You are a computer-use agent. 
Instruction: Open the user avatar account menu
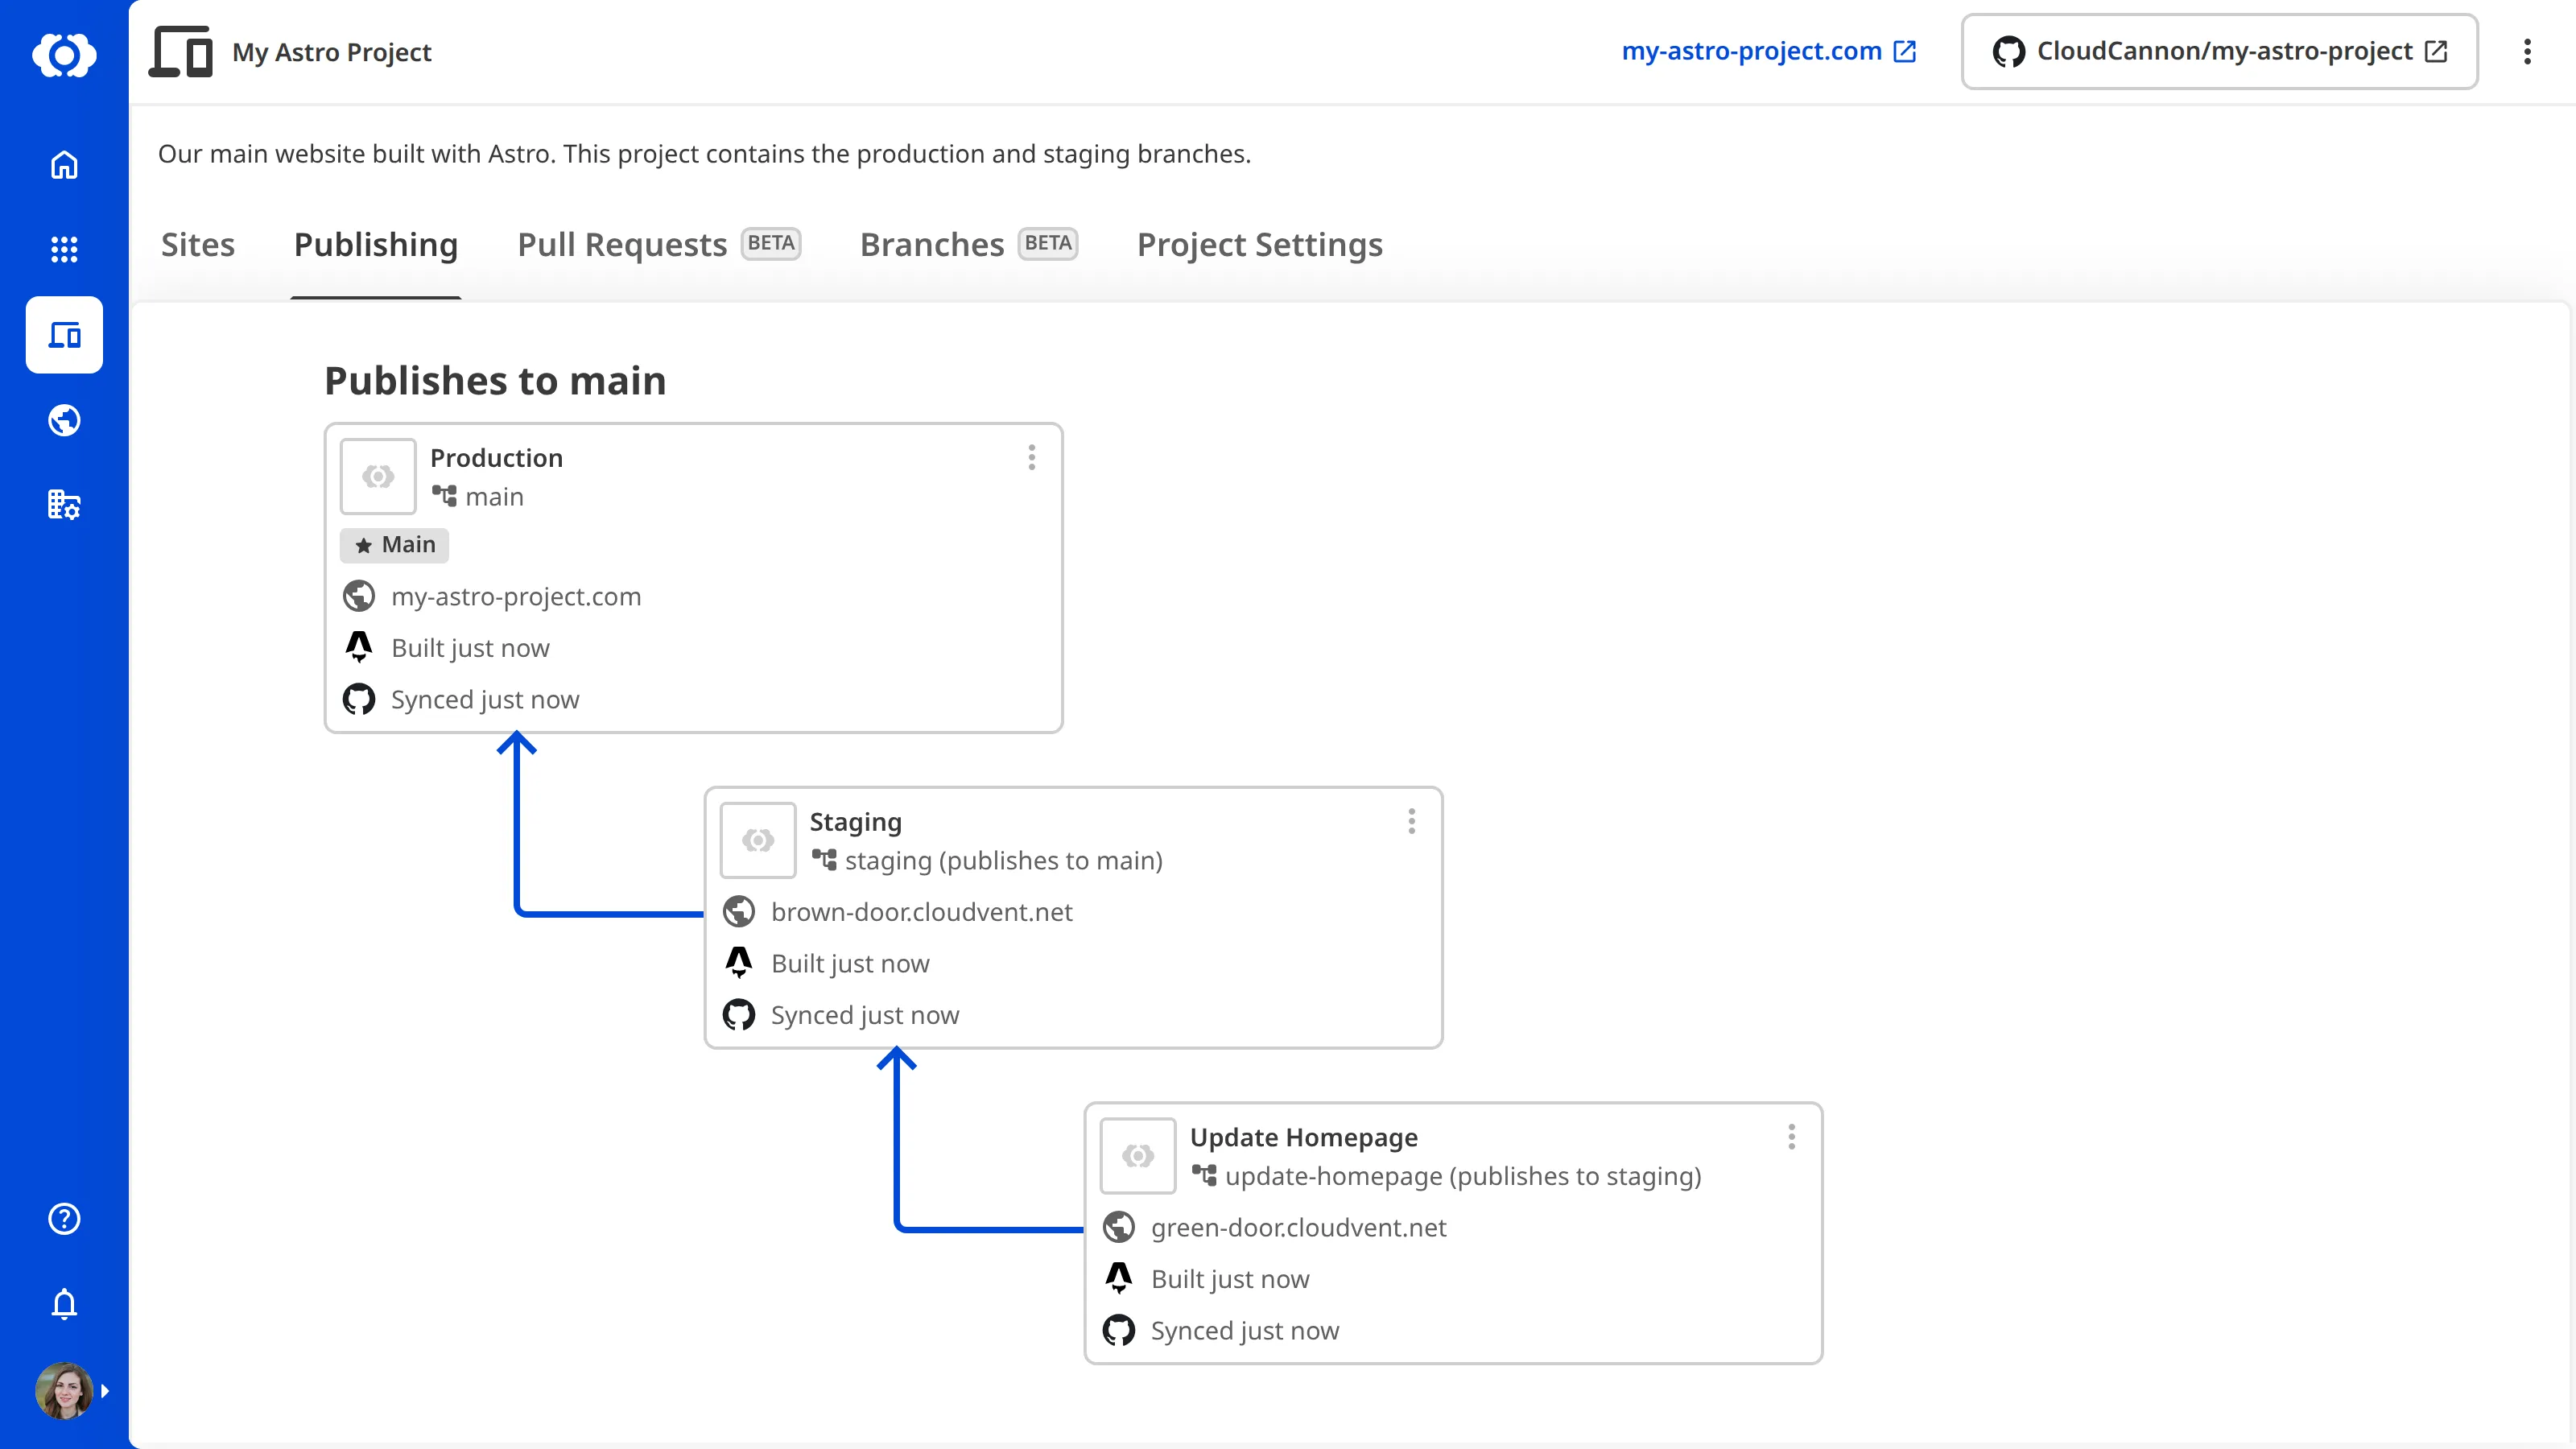pyautogui.click(x=64, y=1391)
